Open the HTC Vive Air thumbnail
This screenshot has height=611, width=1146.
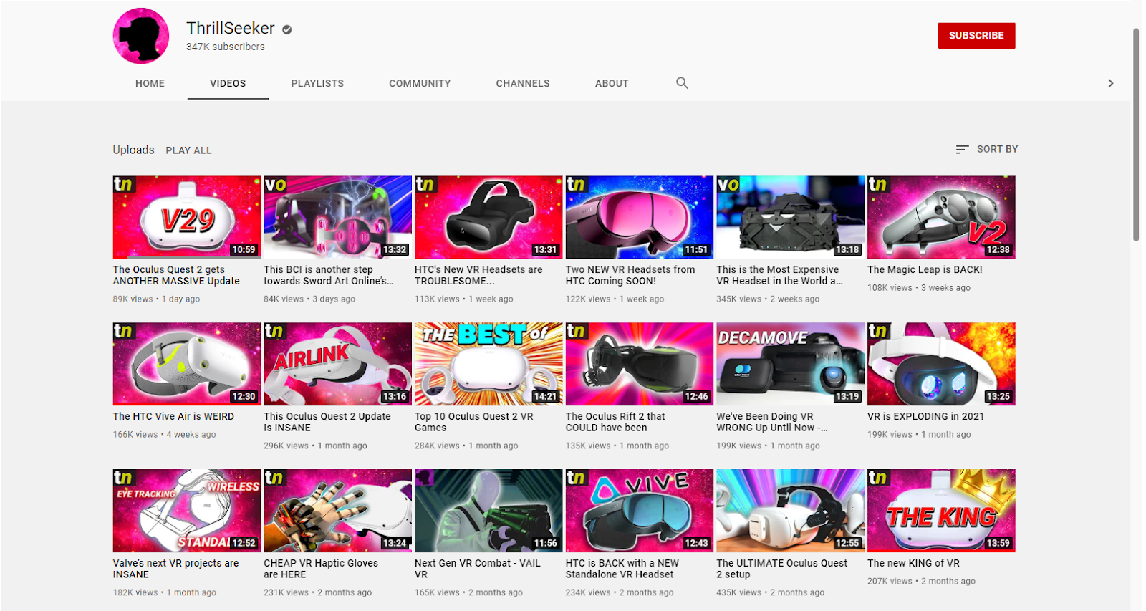pyautogui.click(x=187, y=364)
